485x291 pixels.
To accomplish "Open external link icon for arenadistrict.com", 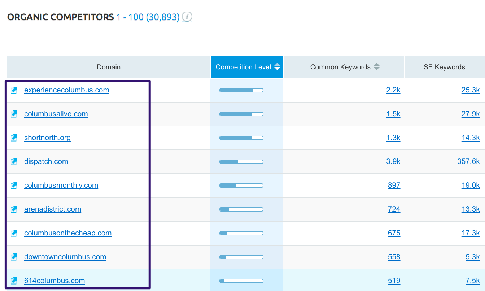I will pyautogui.click(x=14, y=209).
